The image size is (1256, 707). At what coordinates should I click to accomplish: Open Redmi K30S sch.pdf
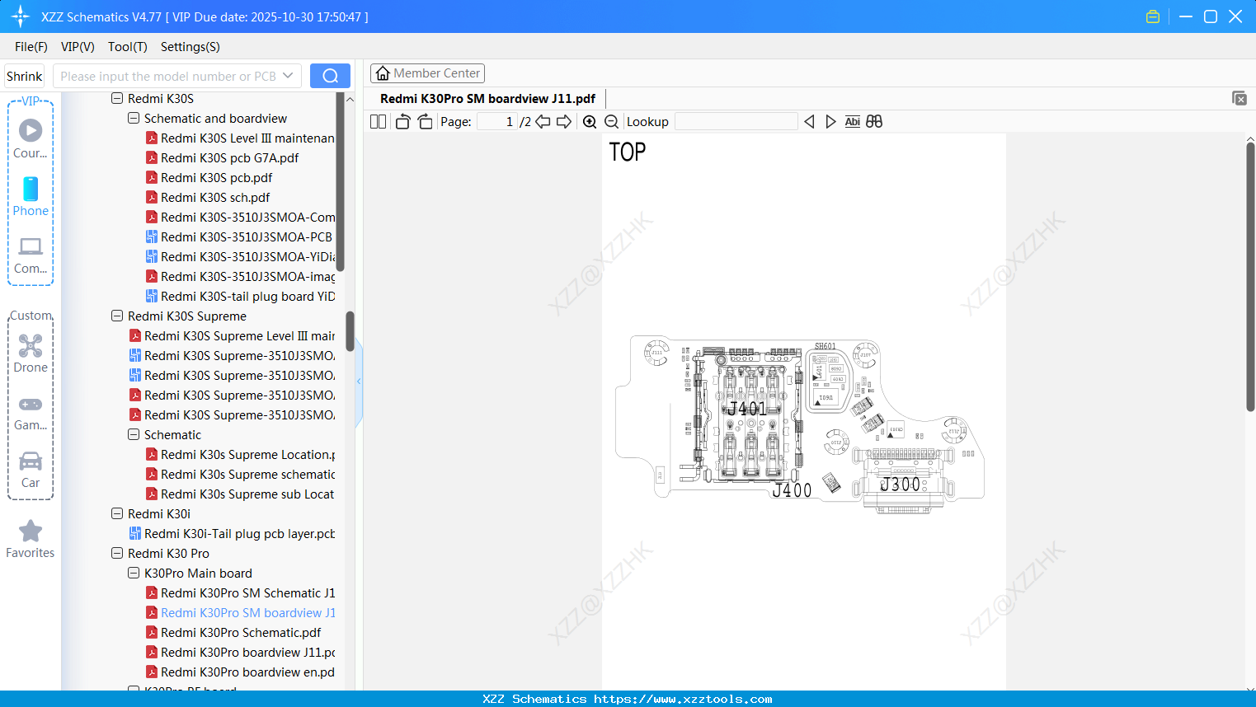tap(215, 198)
